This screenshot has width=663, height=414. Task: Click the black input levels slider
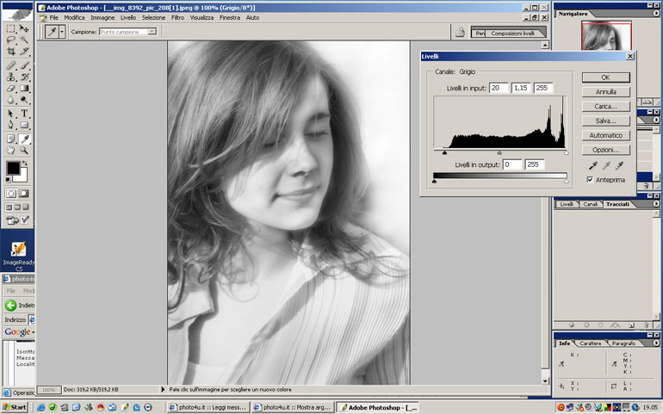coord(445,152)
